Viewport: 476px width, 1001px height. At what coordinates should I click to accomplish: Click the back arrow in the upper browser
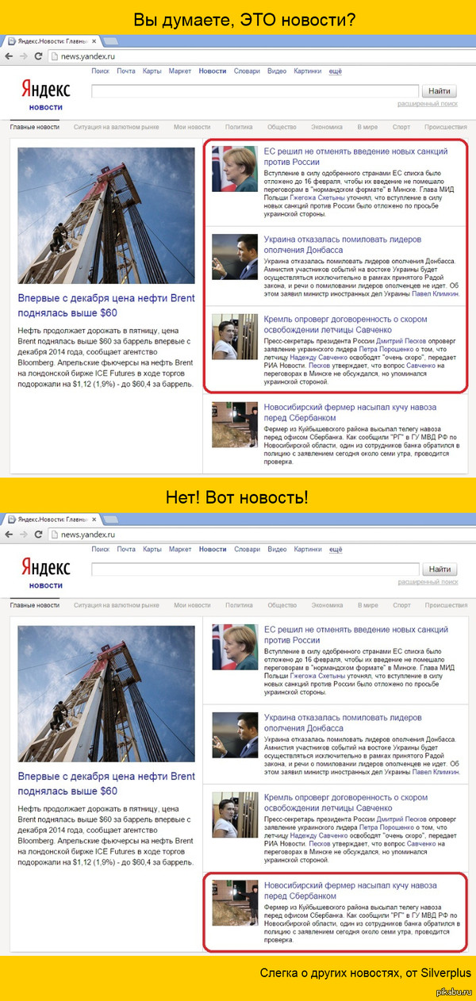pyautogui.click(x=8, y=56)
